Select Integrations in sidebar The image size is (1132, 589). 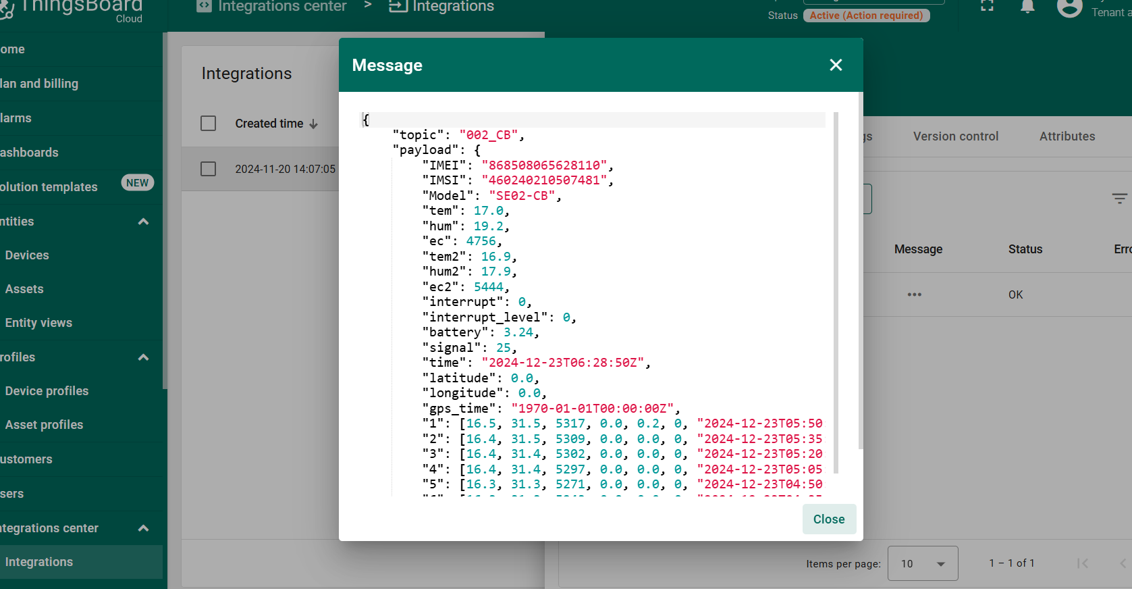click(81, 562)
